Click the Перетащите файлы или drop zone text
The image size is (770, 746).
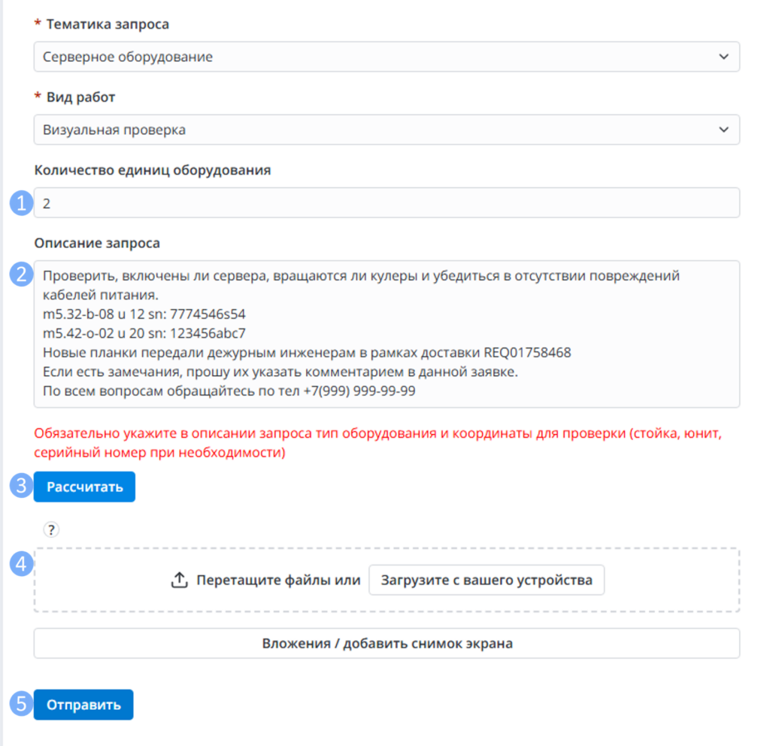[x=278, y=580]
